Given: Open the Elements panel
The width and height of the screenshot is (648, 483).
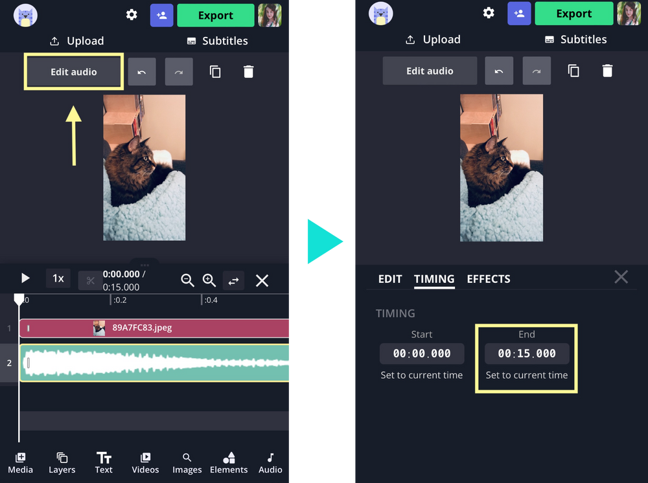Looking at the screenshot, I should click(x=229, y=463).
